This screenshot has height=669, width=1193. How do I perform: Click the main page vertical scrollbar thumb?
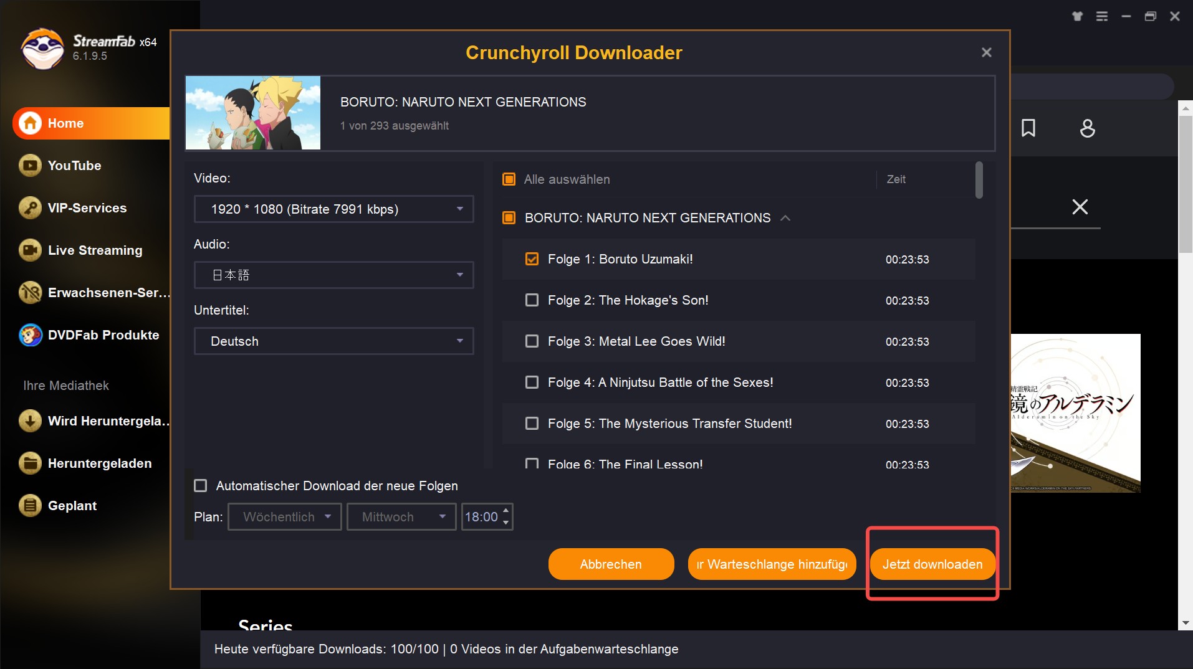pyautogui.click(x=1185, y=184)
